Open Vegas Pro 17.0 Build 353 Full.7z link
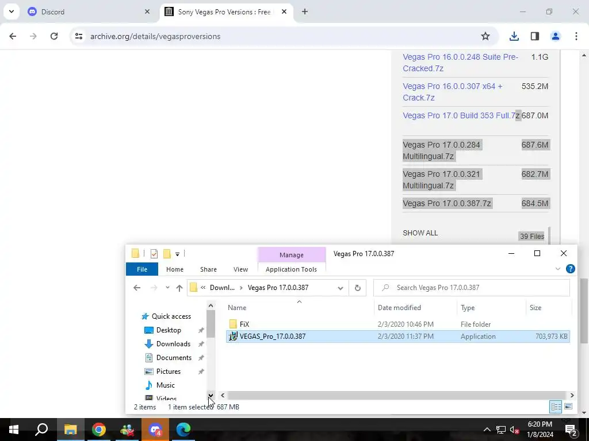 [x=461, y=115]
